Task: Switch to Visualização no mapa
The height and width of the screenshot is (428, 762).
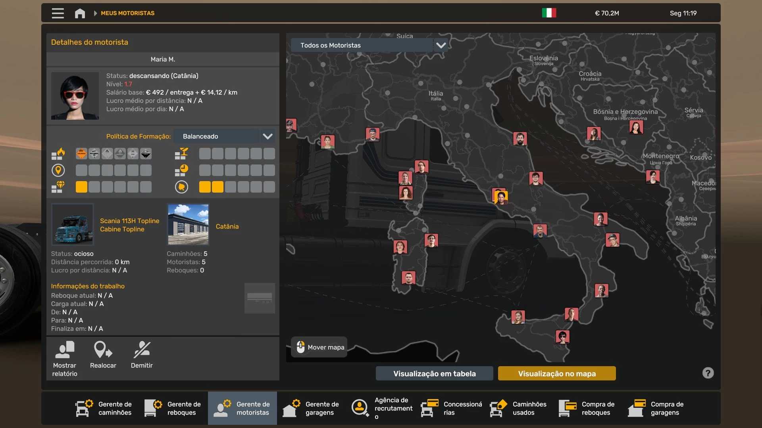Action: click(556, 373)
